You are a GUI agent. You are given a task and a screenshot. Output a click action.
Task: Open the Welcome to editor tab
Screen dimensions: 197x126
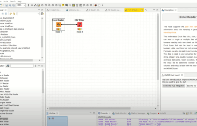pyautogui.click(x=74, y=10)
